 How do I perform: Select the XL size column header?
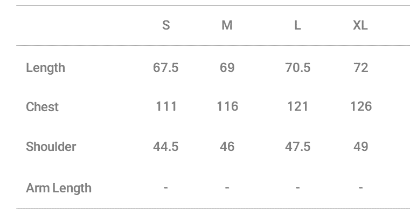pyautogui.click(x=360, y=25)
